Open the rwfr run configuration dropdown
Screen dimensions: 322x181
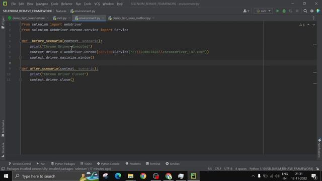pyautogui.click(x=264, y=11)
